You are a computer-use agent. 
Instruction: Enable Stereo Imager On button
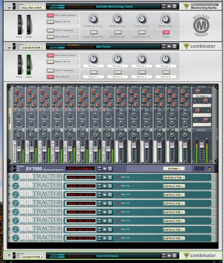click(x=94, y=32)
